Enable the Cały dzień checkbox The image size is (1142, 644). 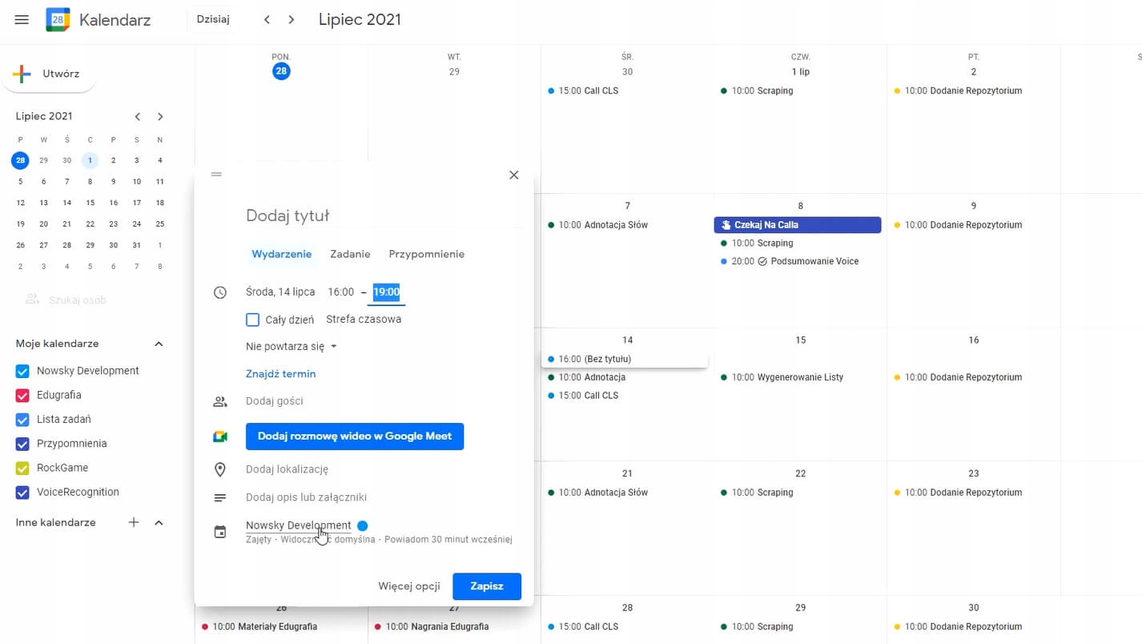(x=253, y=320)
